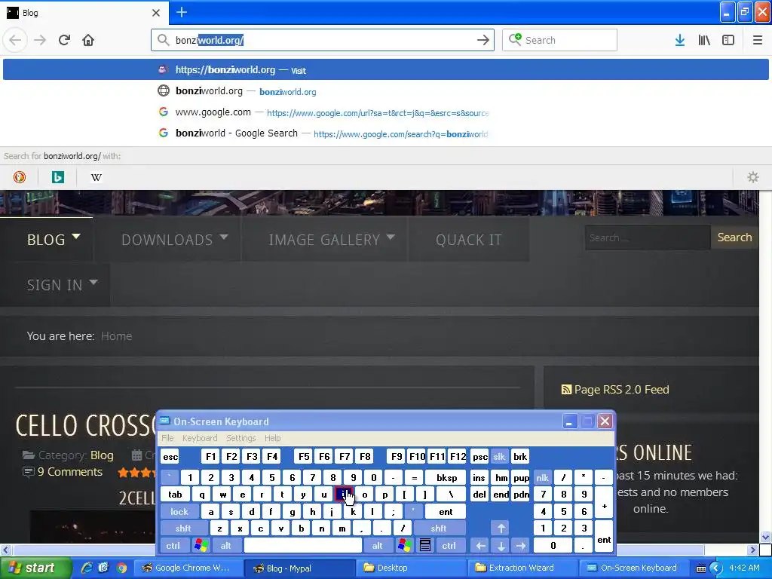
Task: Click the back navigation arrow
Action: pos(15,40)
